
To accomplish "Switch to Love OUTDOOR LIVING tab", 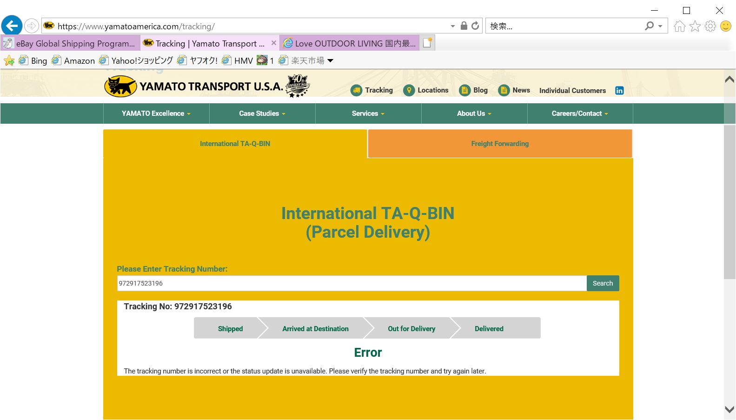I will 350,43.
